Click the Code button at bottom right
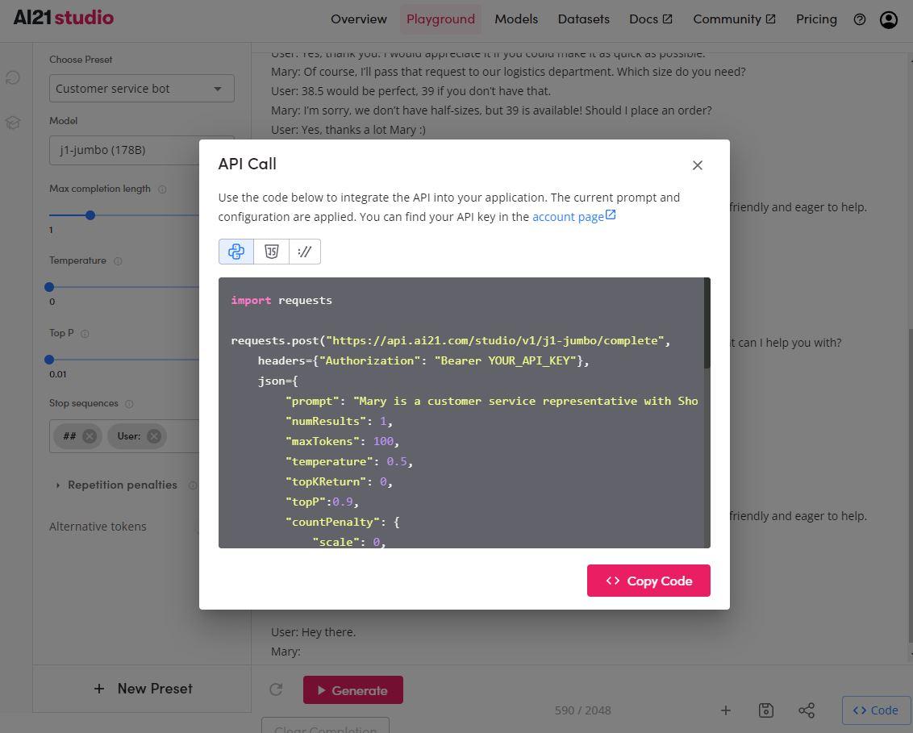Screen dimensions: 913x733 (x=875, y=710)
